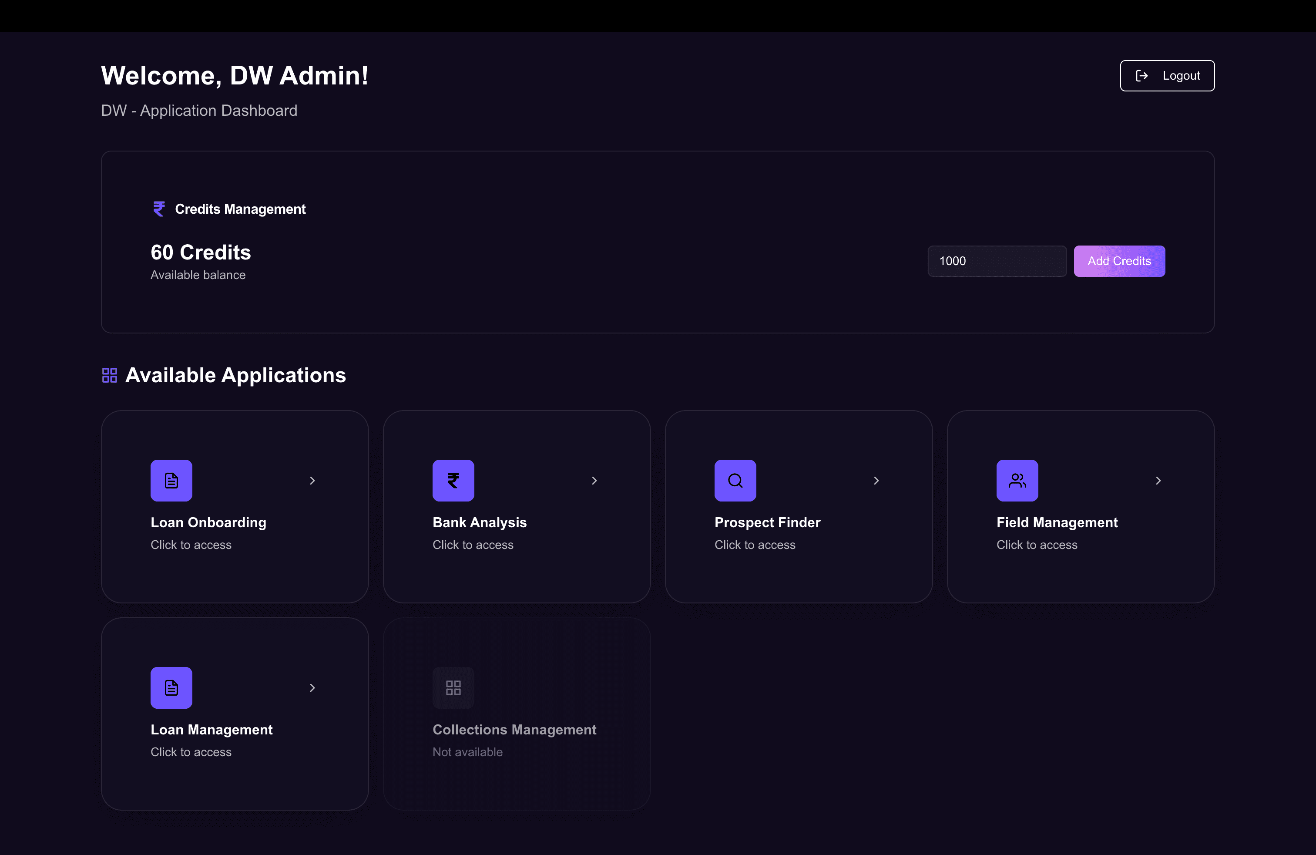Select the Loan Onboarding document icon
1316x855 pixels.
171,480
